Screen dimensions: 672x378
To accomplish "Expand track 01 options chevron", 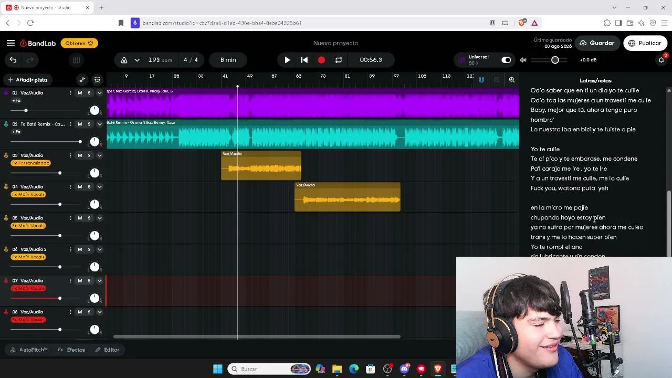I will [x=99, y=93].
